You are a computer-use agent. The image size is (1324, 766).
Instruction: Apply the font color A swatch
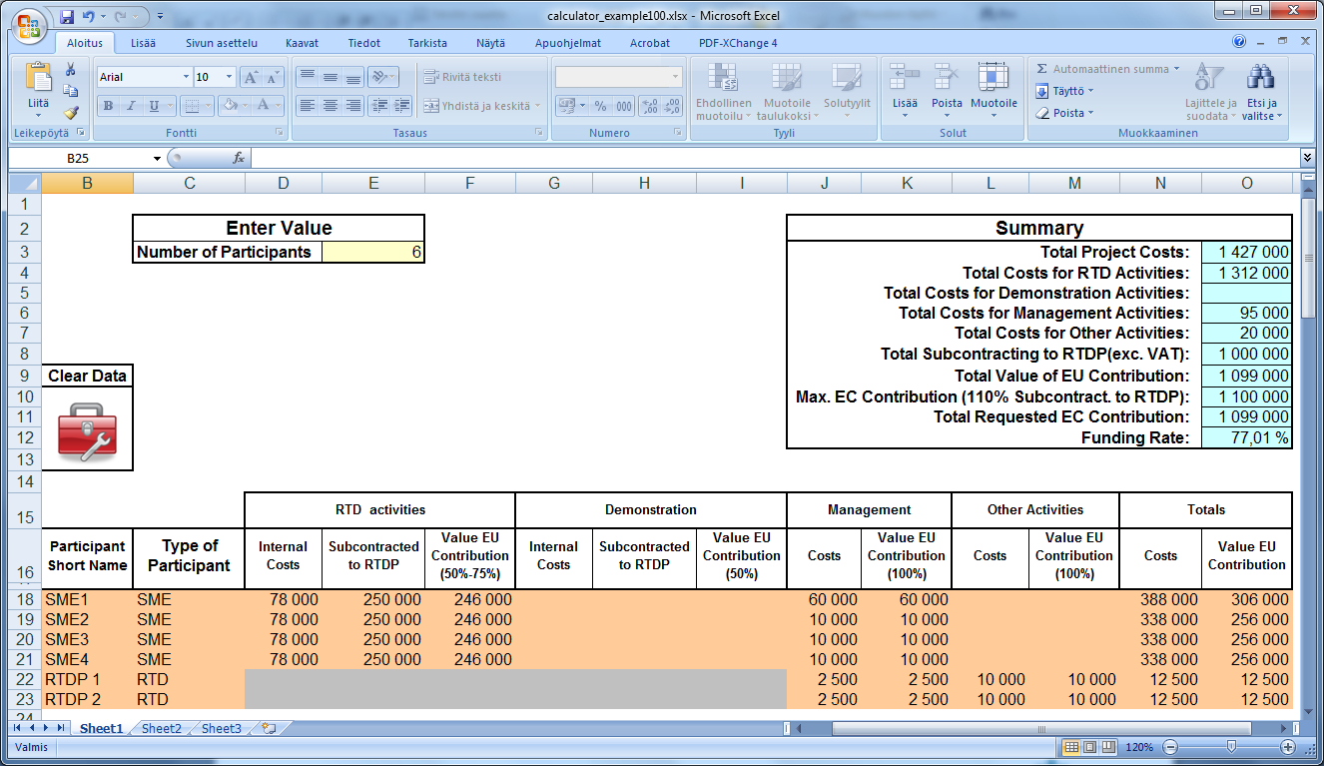263,106
